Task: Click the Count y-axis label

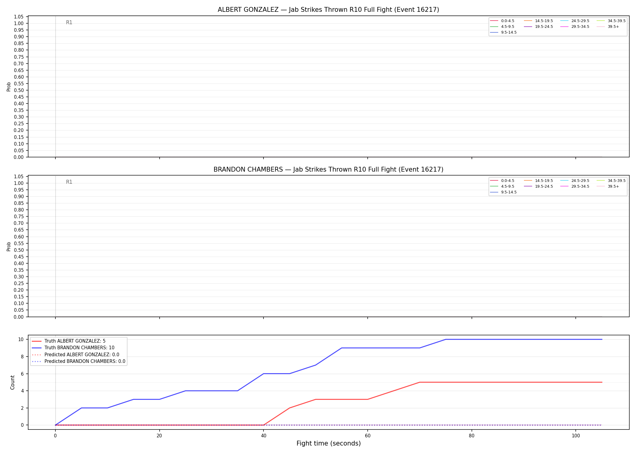Action: [12, 382]
